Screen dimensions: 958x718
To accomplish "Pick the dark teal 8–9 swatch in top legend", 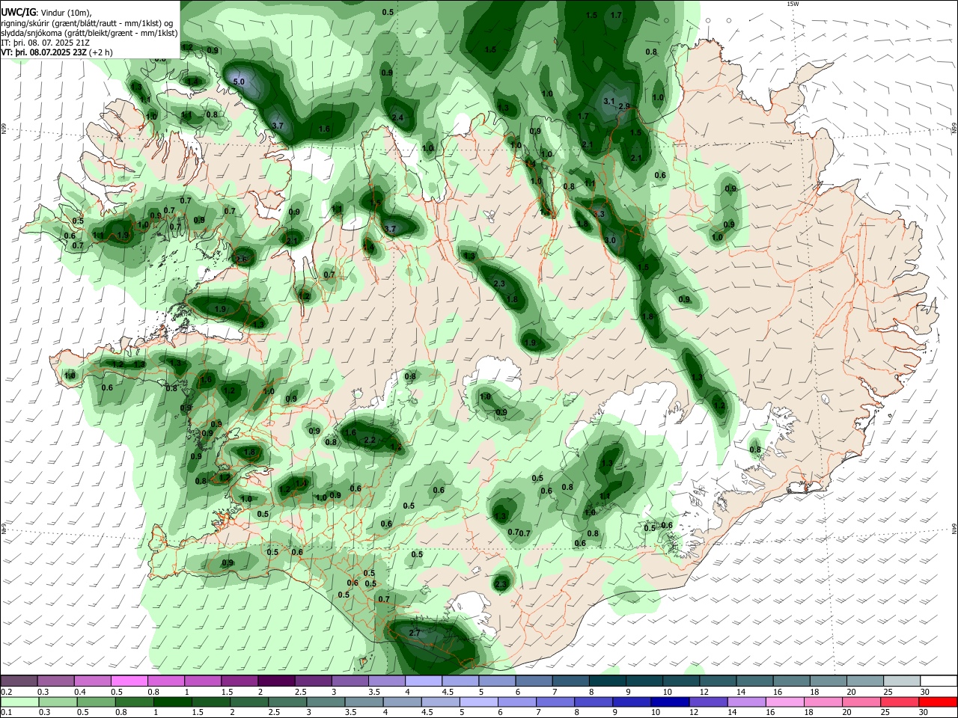I will click(x=607, y=682).
